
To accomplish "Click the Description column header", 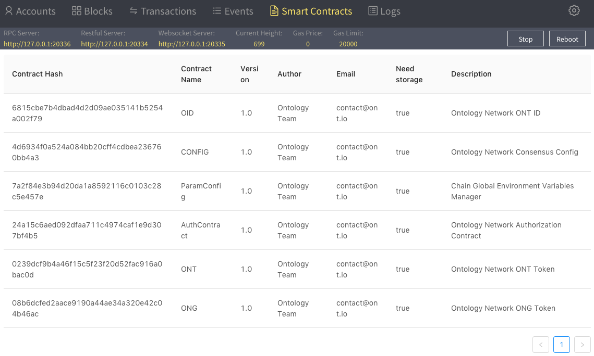I will pyautogui.click(x=471, y=74).
